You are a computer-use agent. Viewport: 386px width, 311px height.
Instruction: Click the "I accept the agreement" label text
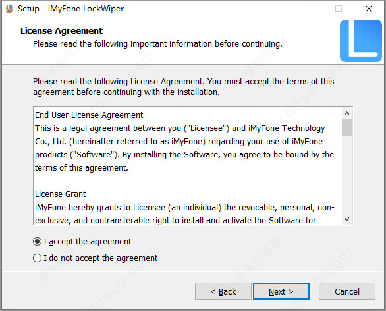(88, 242)
